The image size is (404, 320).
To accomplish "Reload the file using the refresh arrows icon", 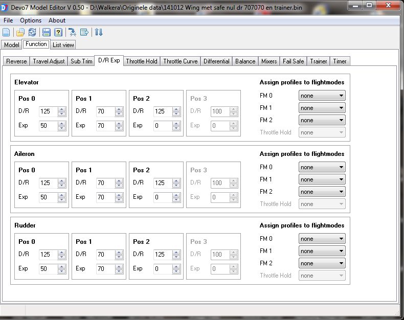I will [x=32, y=32].
